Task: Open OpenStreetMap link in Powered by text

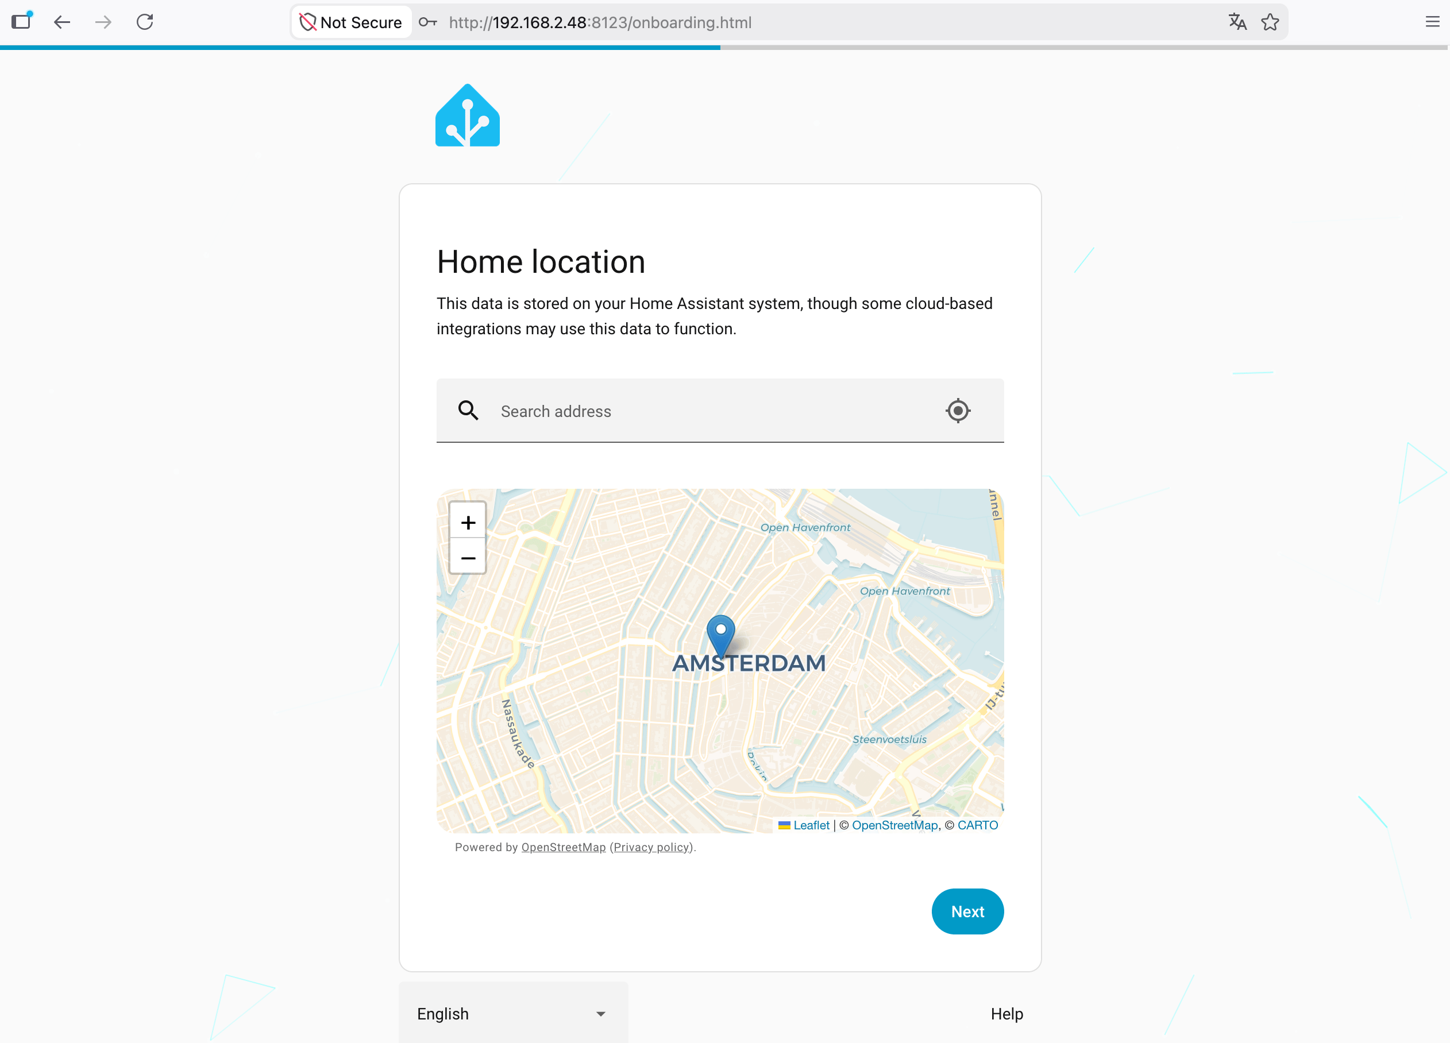Action: [563, 847]
